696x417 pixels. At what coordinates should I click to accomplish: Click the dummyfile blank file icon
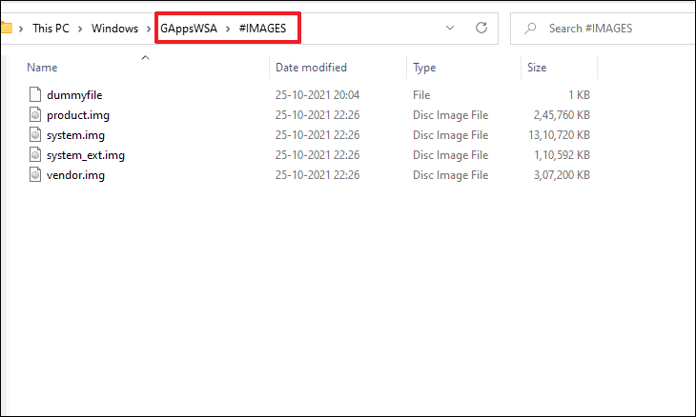[x=35, y=94]
